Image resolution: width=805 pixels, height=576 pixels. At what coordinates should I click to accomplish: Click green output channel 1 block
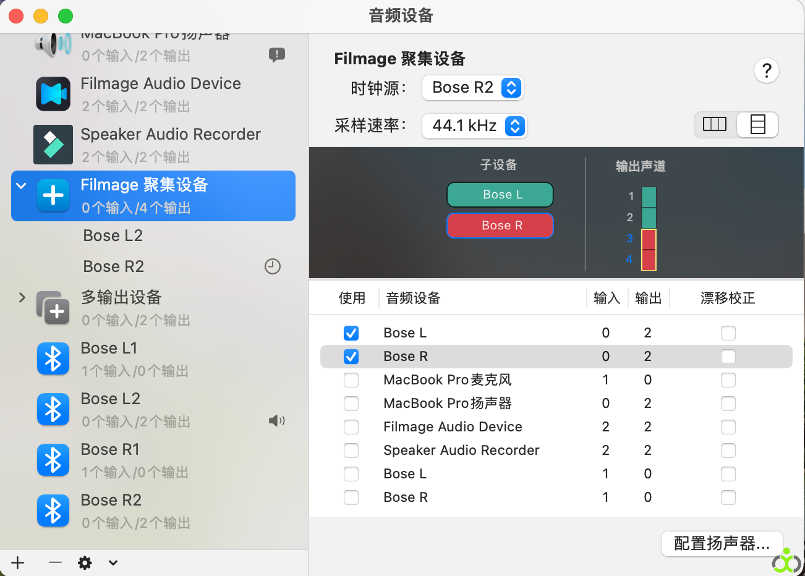[649, 197]
